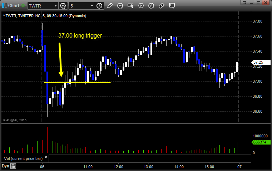This screenshot has width=272, height=171.
Task: Click the 12:00 time axis label
Action: (118, 167)
